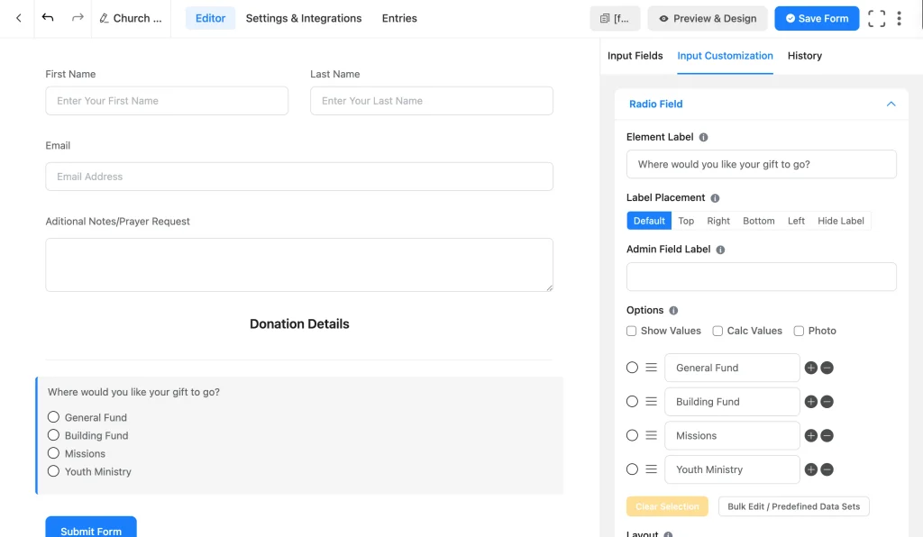Focus the Email Address input
923x537 pixels.
point(299,177)
